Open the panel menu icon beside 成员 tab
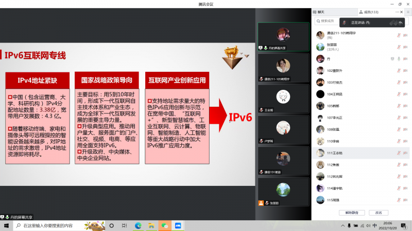 (408, 12)
